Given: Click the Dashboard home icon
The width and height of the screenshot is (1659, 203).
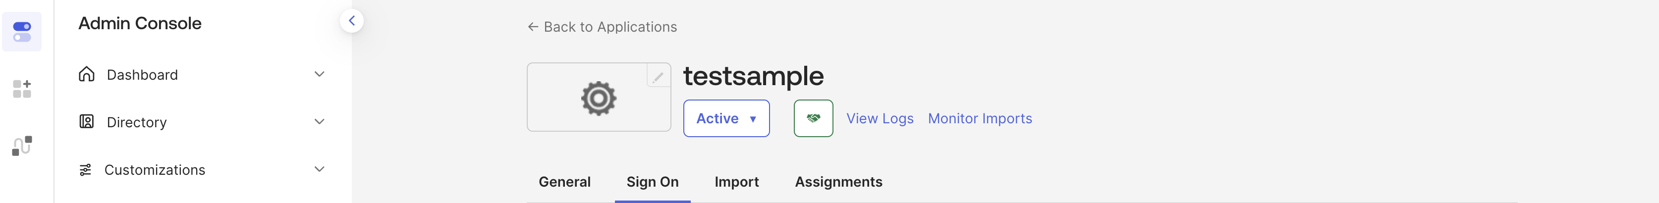Looking at the screenshot, I should [86, 74].
